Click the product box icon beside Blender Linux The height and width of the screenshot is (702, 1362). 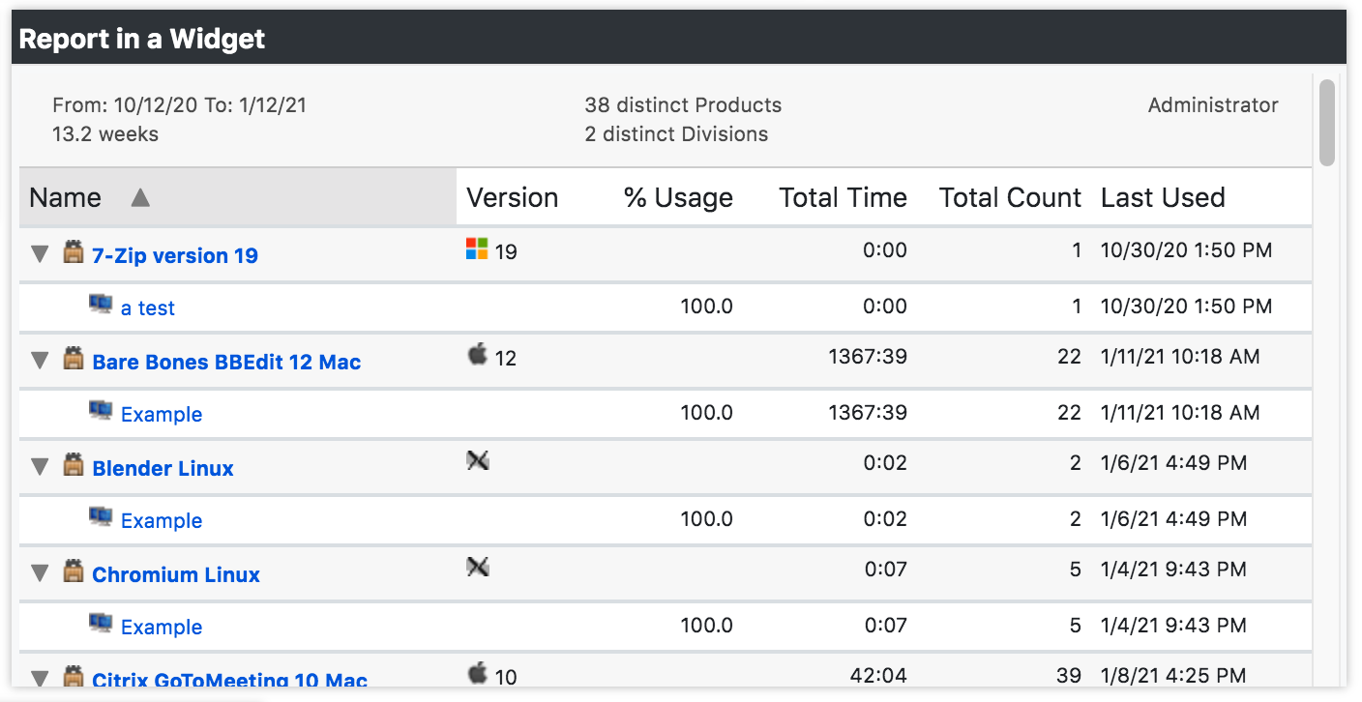73,466
